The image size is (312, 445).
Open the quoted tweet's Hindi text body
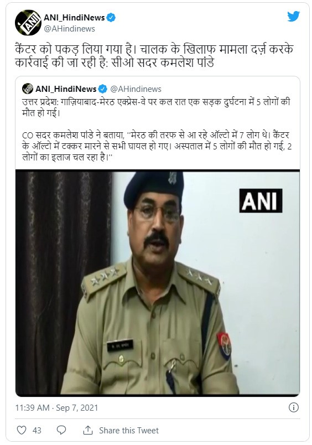(157, 130)
